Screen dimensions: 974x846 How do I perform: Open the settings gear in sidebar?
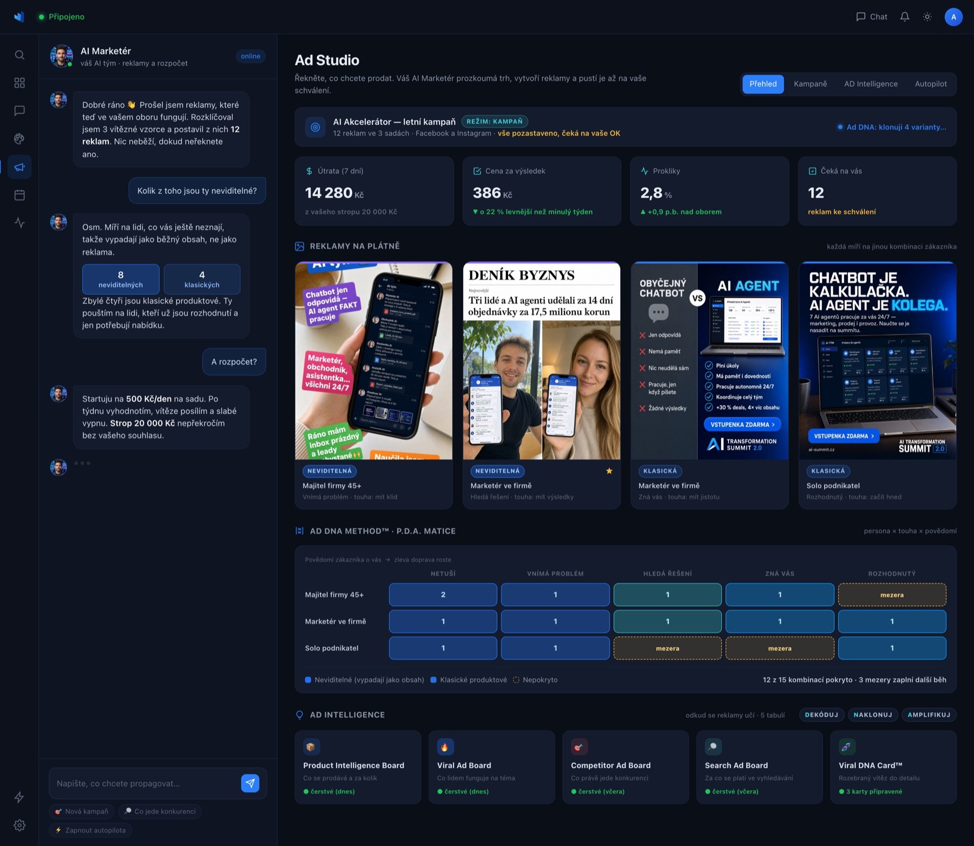click(x=19, y=825)
